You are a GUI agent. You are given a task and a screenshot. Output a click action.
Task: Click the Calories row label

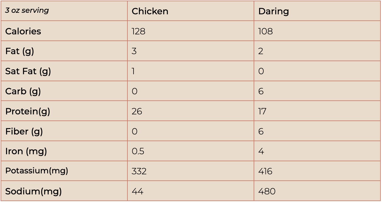click(23, 31)
